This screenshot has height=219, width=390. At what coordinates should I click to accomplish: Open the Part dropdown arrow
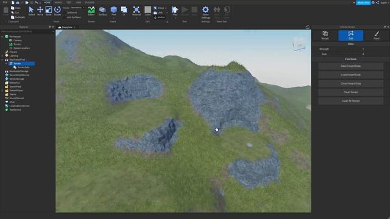[114, 18]
